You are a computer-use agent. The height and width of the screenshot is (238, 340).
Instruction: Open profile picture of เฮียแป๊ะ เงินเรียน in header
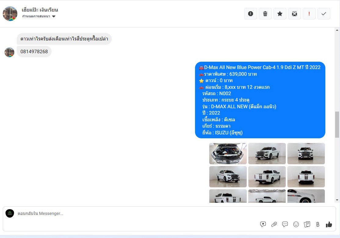click(x=10, y=14)
